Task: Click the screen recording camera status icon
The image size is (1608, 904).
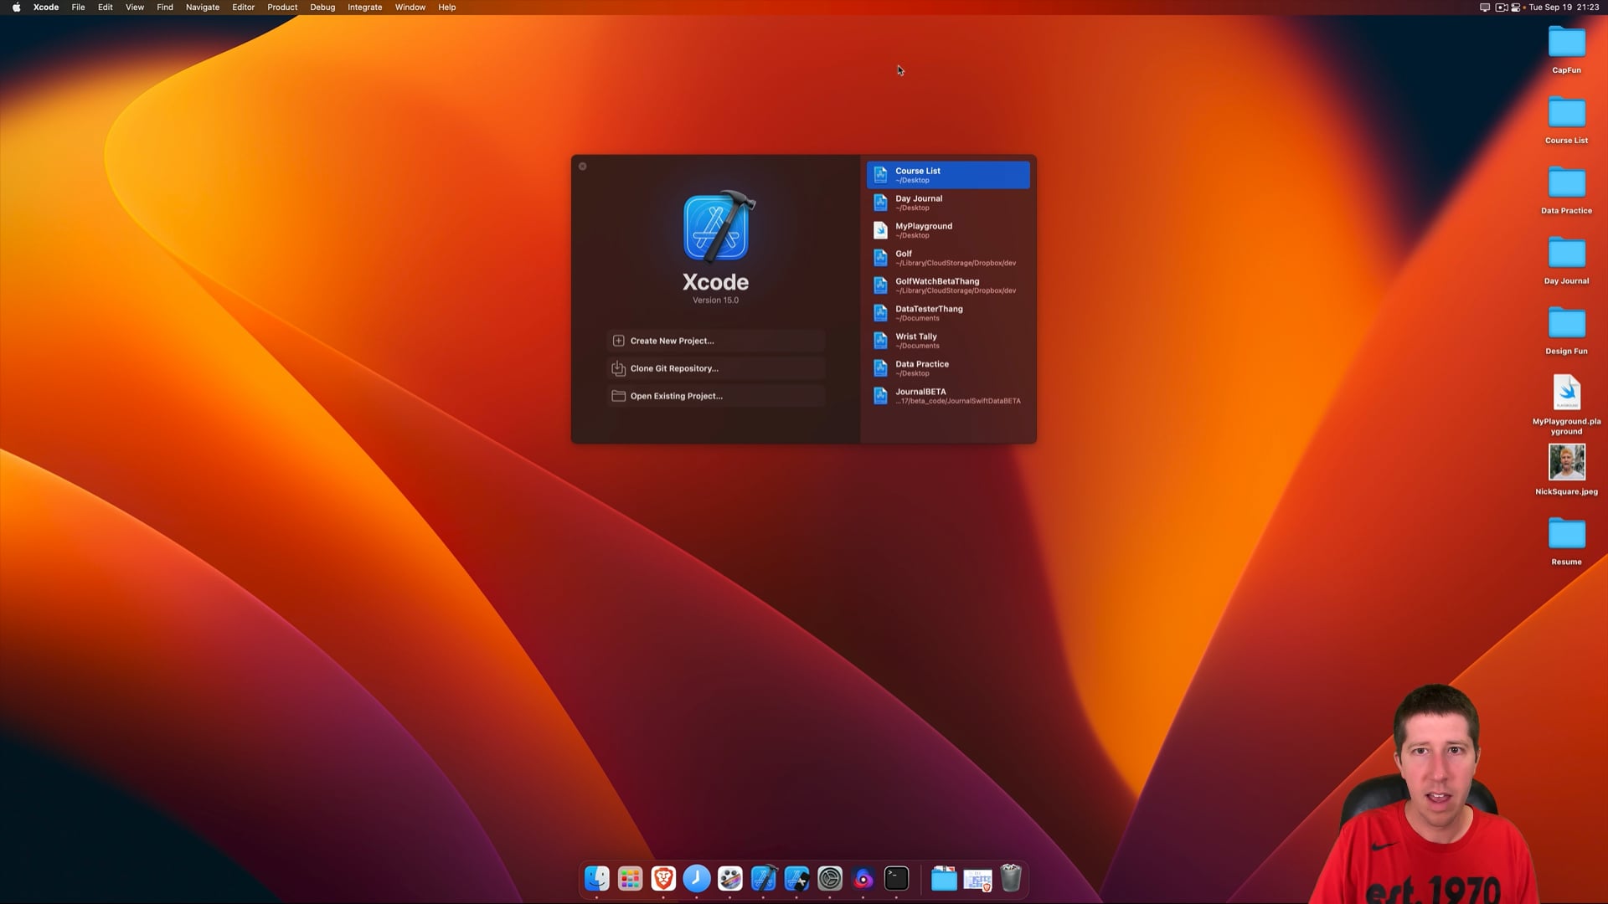Action: [x=1502, y=8]
